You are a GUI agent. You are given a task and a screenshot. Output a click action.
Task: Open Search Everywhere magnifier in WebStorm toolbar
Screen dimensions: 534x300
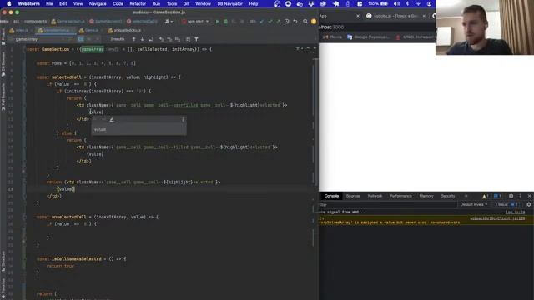click(305, 22)
